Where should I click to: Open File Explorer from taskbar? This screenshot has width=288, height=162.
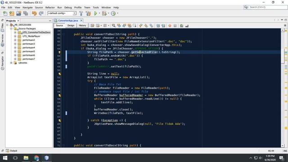[x=26, y=158]
